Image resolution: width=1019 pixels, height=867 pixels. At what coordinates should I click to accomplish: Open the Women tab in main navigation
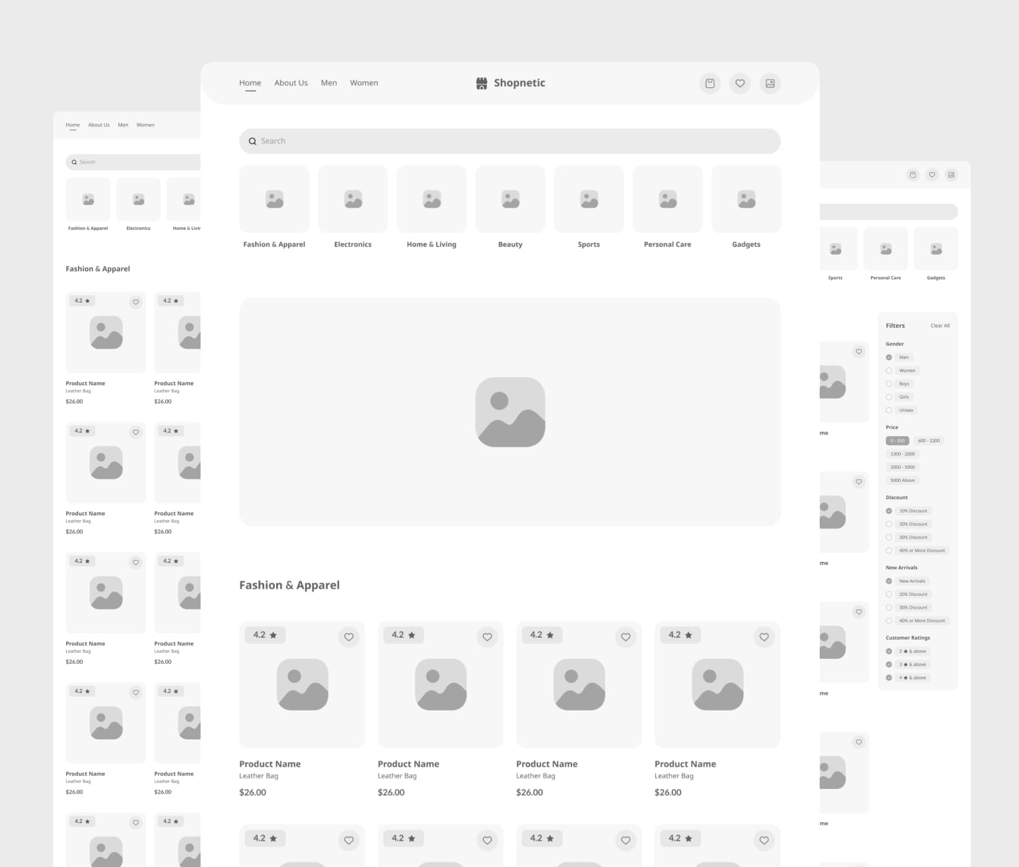(x=364, y=83)
